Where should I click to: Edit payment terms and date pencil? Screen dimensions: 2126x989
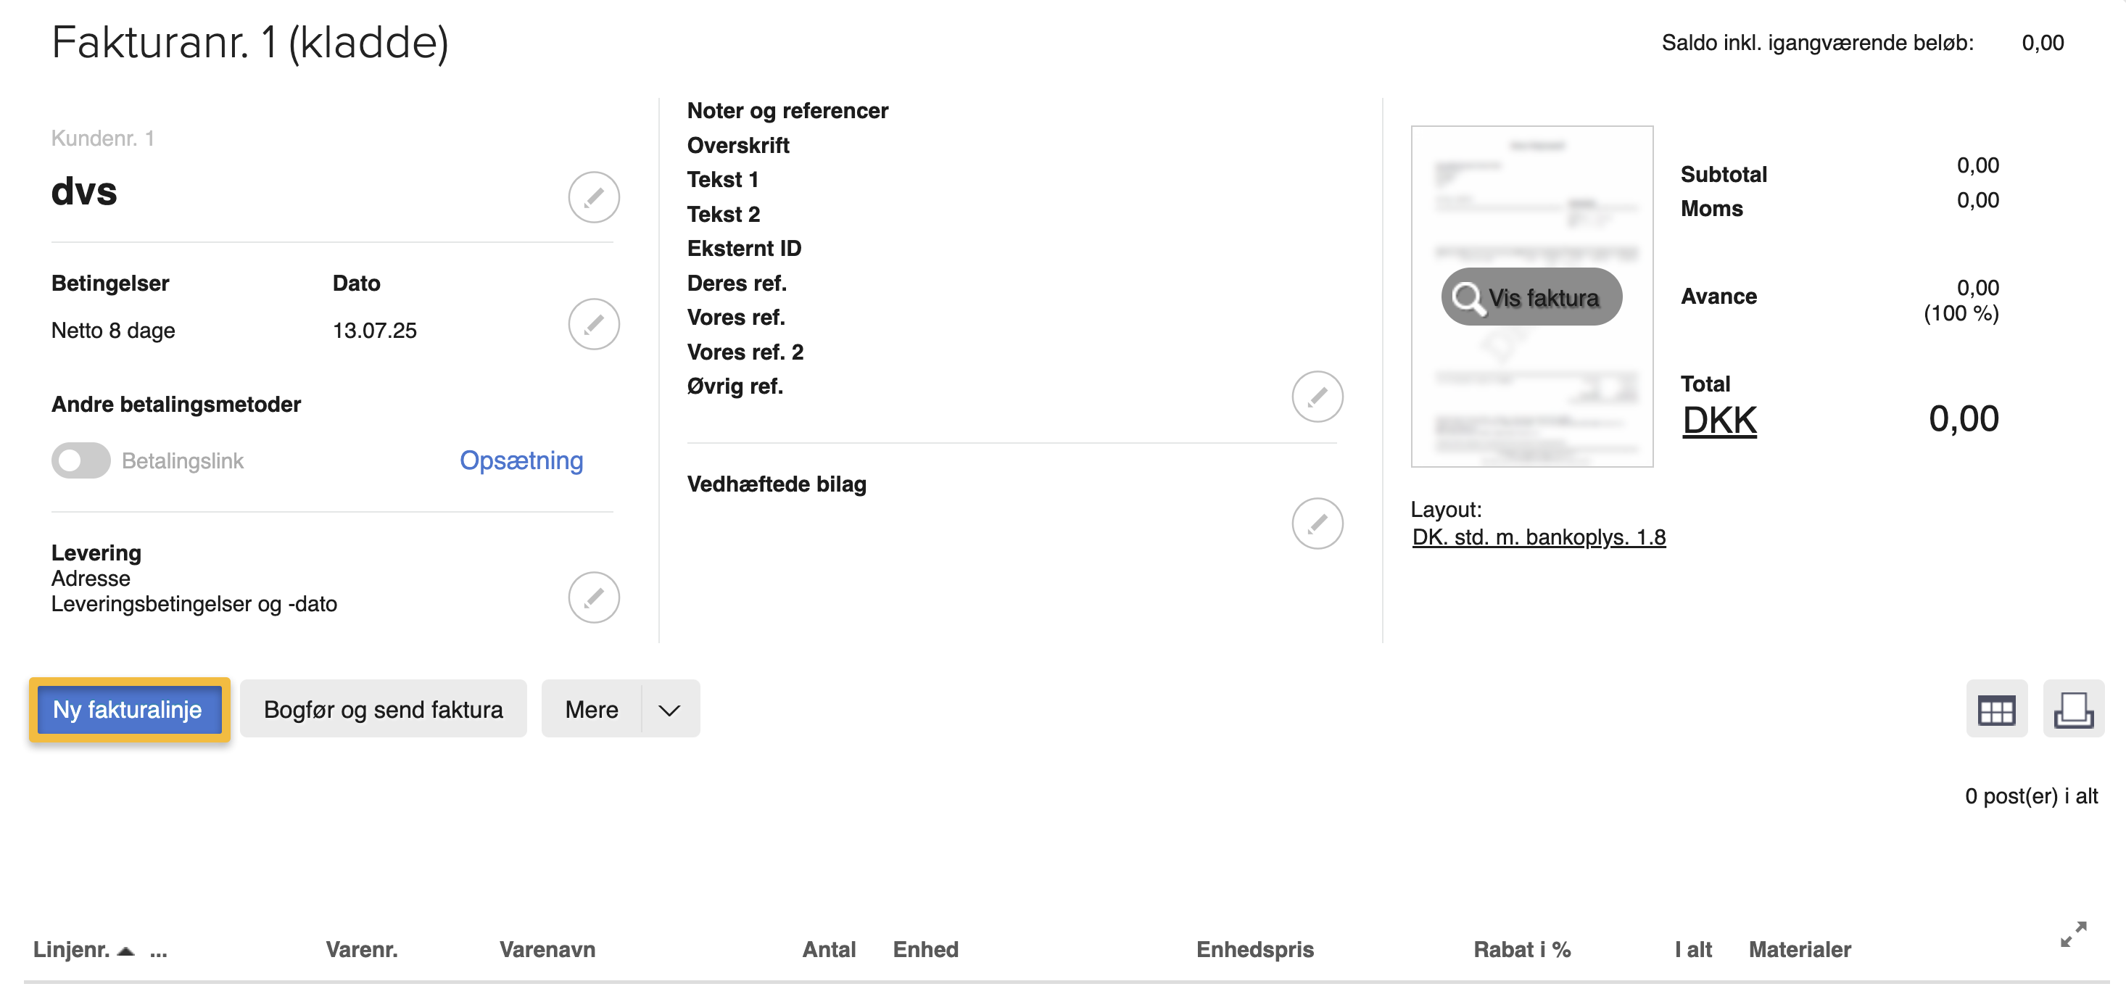pyautogui.click(x=593, y=323)
